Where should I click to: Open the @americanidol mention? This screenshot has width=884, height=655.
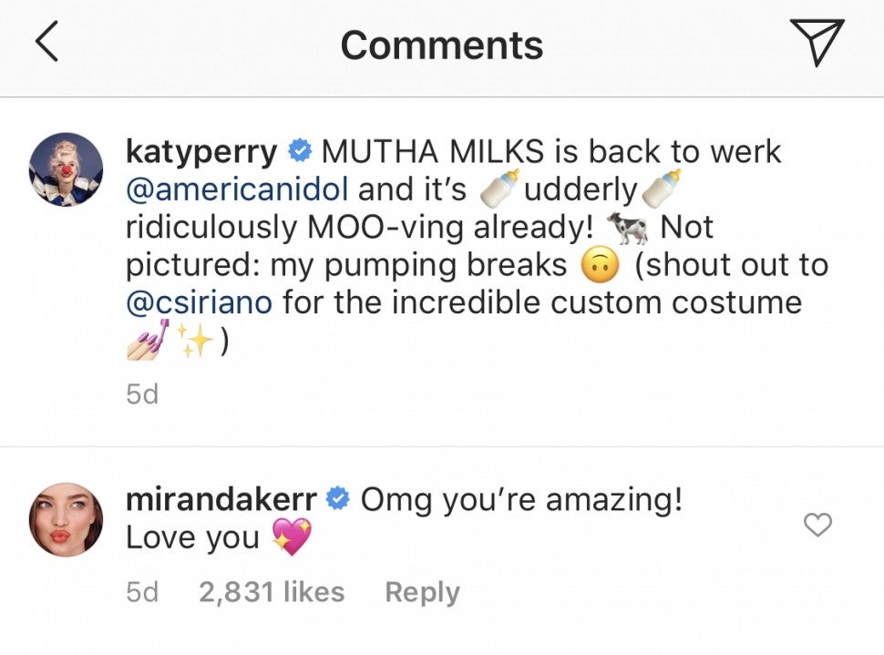tap(237, 189)
